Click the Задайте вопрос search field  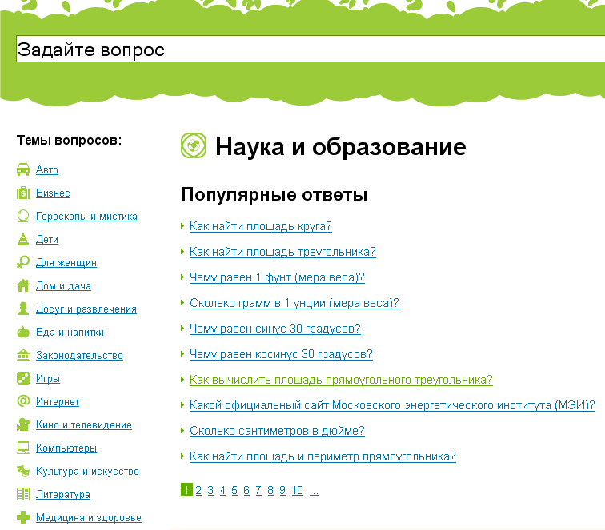tap(311, 49)
